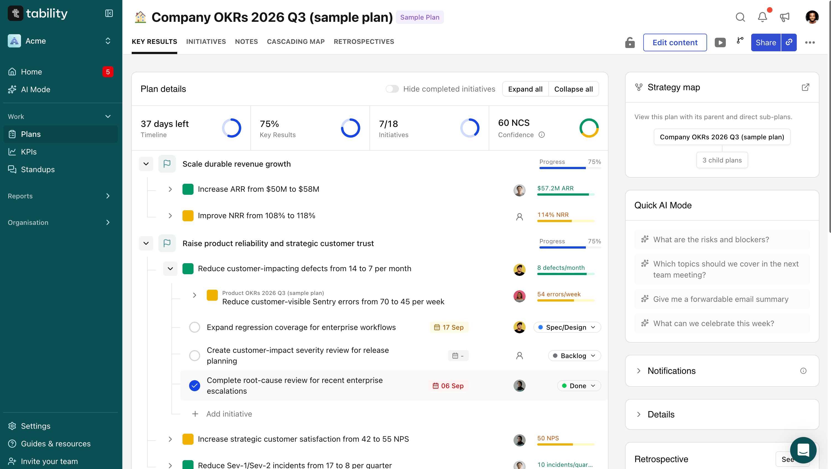Open the announcements megaphone icon
This screenshot has width=831, height=469.
pyautogui.click(x=784, y=17)
